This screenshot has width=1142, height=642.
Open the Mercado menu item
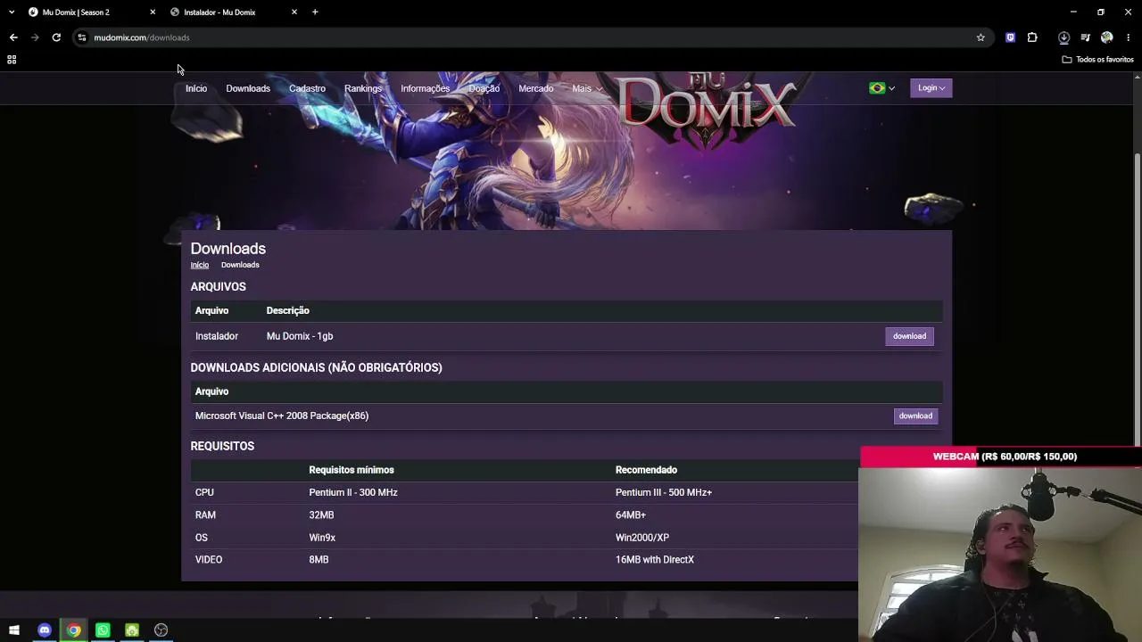(x=536, y=88)
